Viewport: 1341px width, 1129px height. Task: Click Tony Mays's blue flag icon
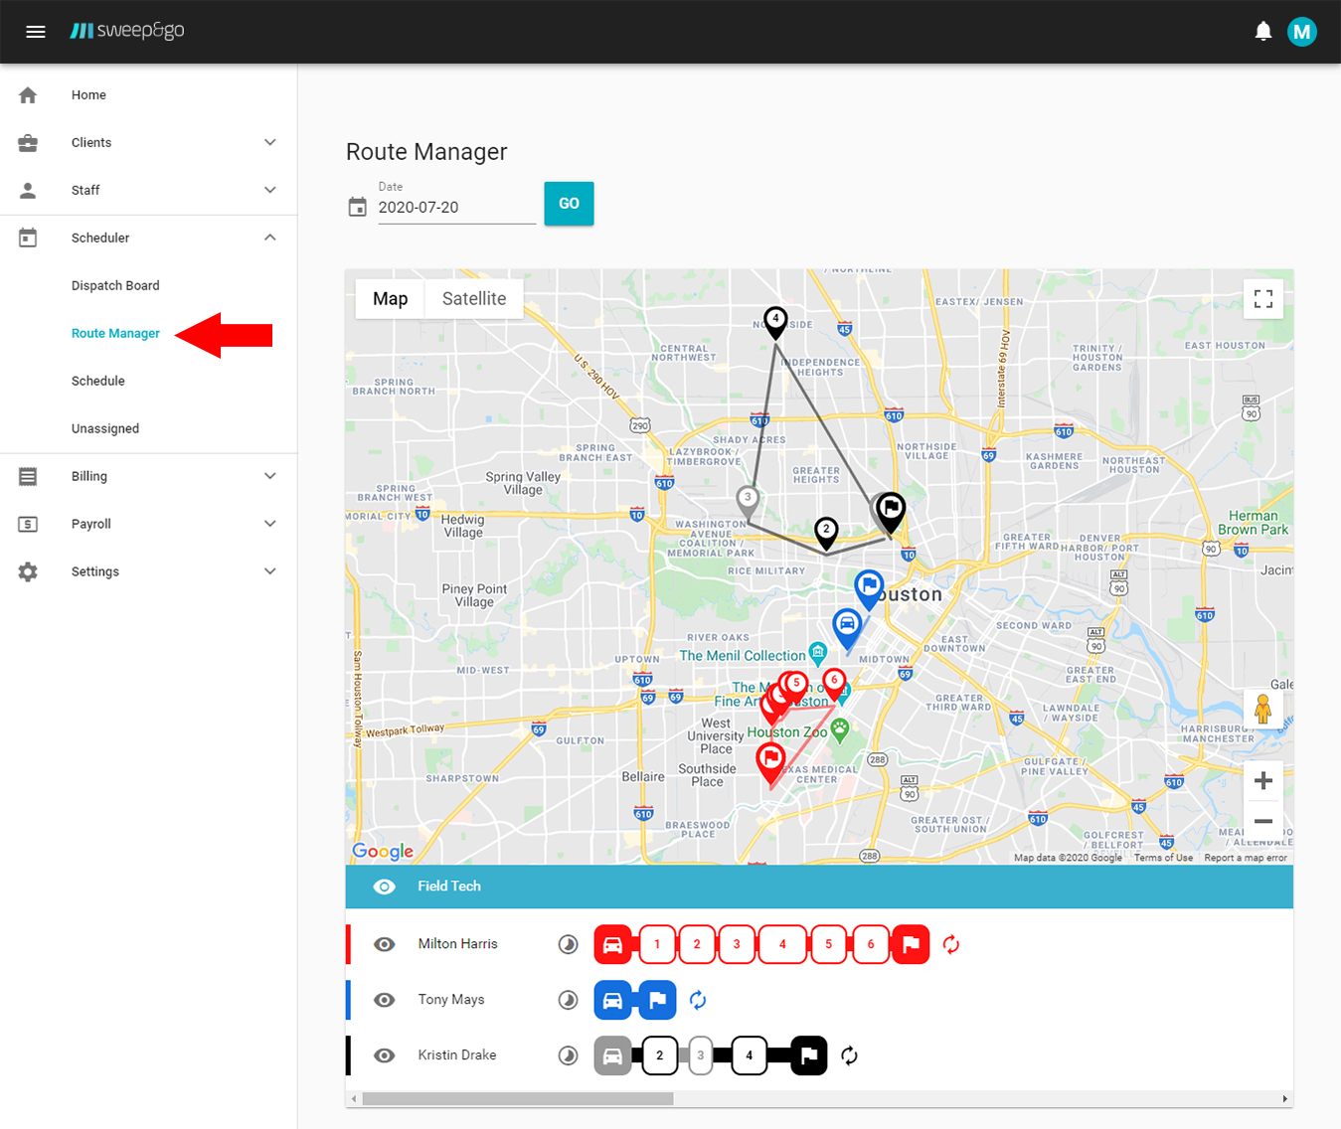(657, 1000)
